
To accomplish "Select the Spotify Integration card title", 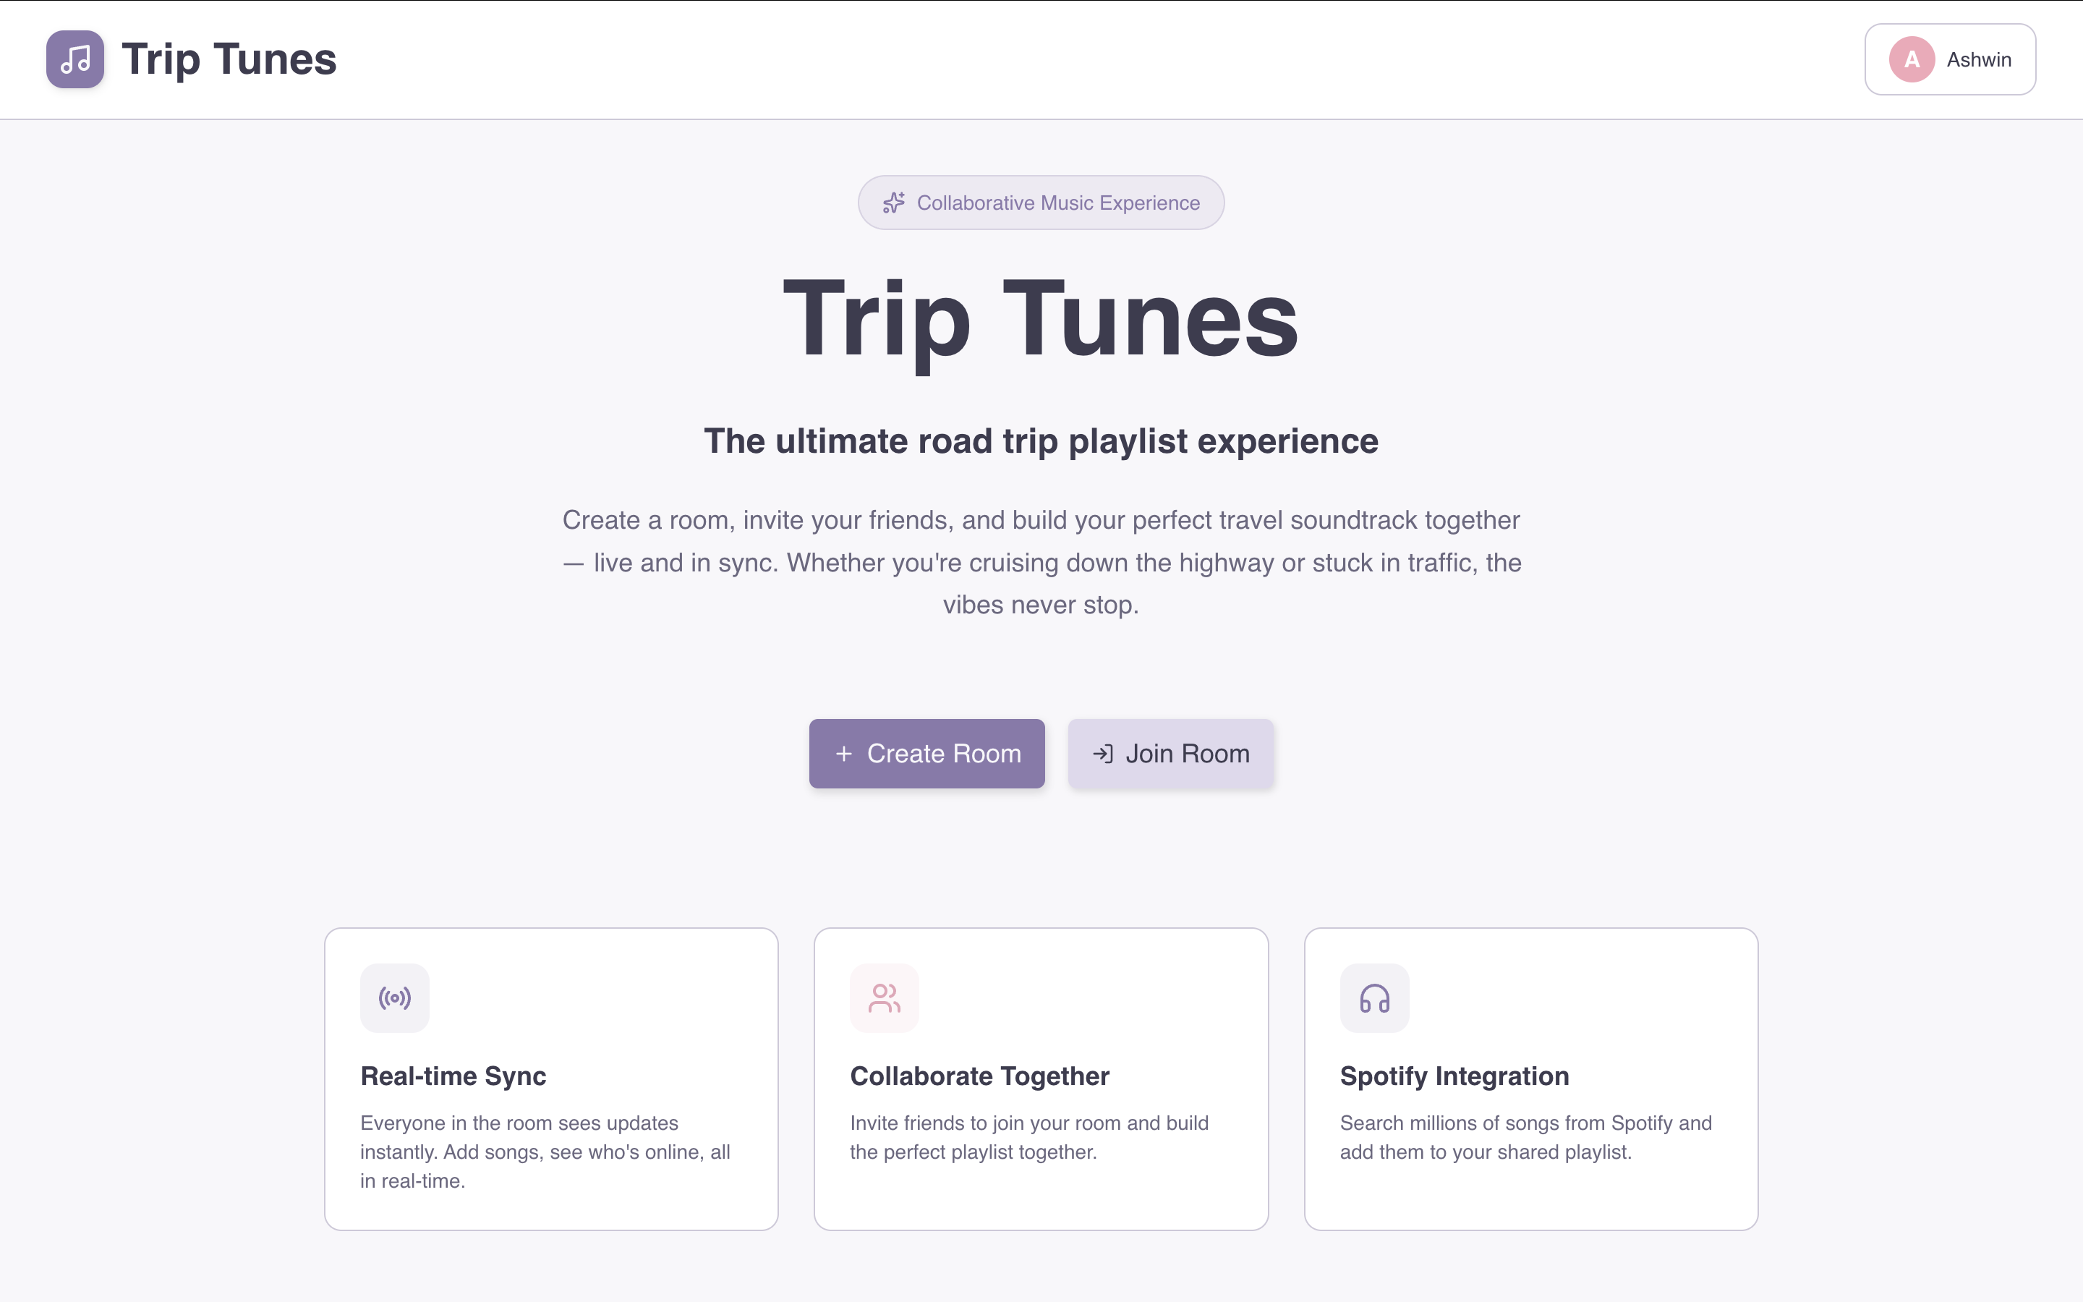I will (1454, 1076).
